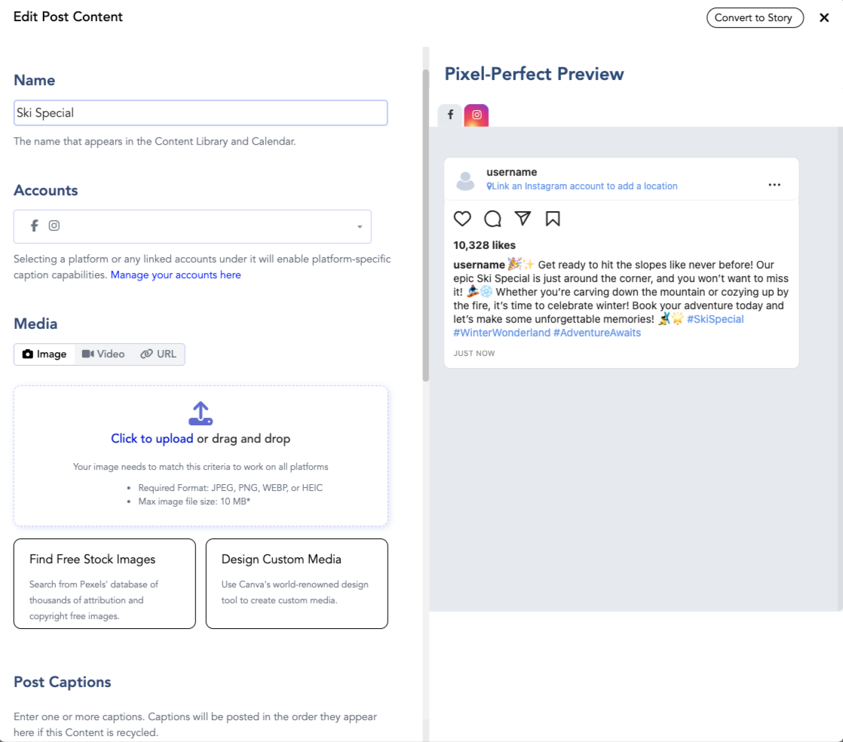Switch to Instagram preview tab
This screenshot has height=742, width=843.
click(477, 115)
